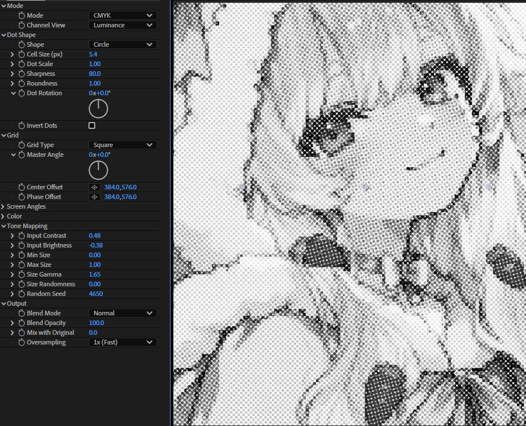Toggle stopwatch for Shape property

tap(22, 44)
